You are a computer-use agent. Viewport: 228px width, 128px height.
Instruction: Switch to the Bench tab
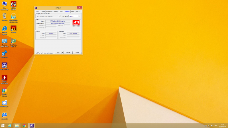tap(73, 12)
